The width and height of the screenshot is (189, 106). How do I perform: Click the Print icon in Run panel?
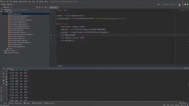click(x=6, y=82)
